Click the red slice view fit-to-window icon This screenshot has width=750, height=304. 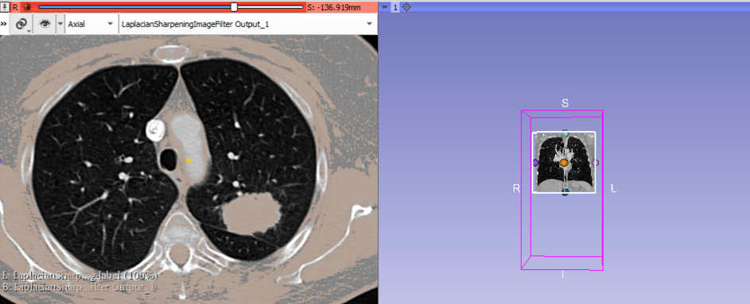click(28, 6)
